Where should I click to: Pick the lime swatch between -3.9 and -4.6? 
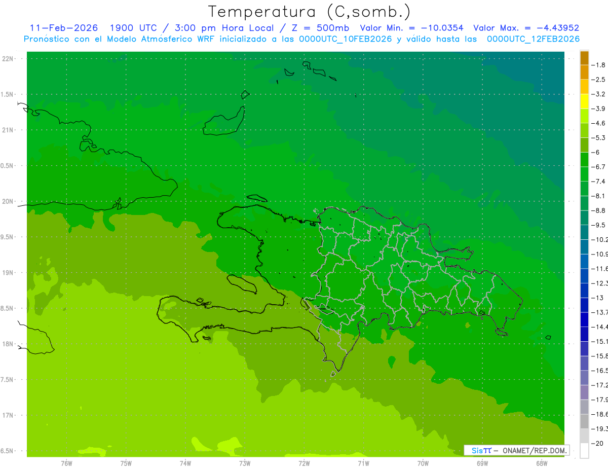click(584, 116)
